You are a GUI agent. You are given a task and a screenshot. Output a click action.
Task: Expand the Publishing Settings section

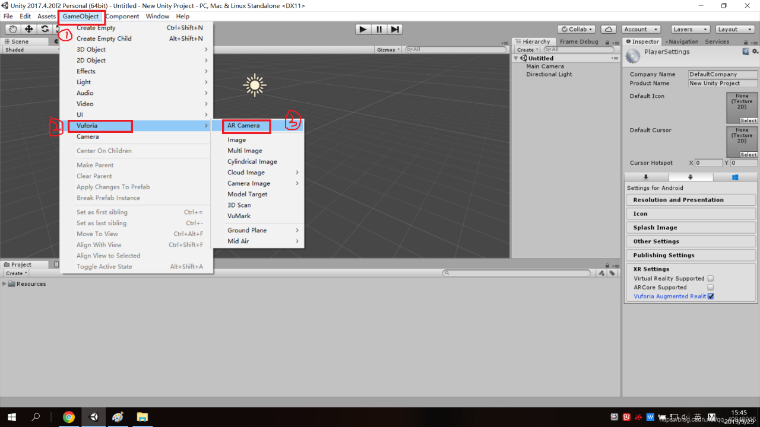(x=691, y=255)
